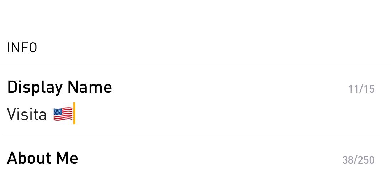Click the 11/15 character counter
This screenshot has width=391, height=175.
[x=361, y=89]
